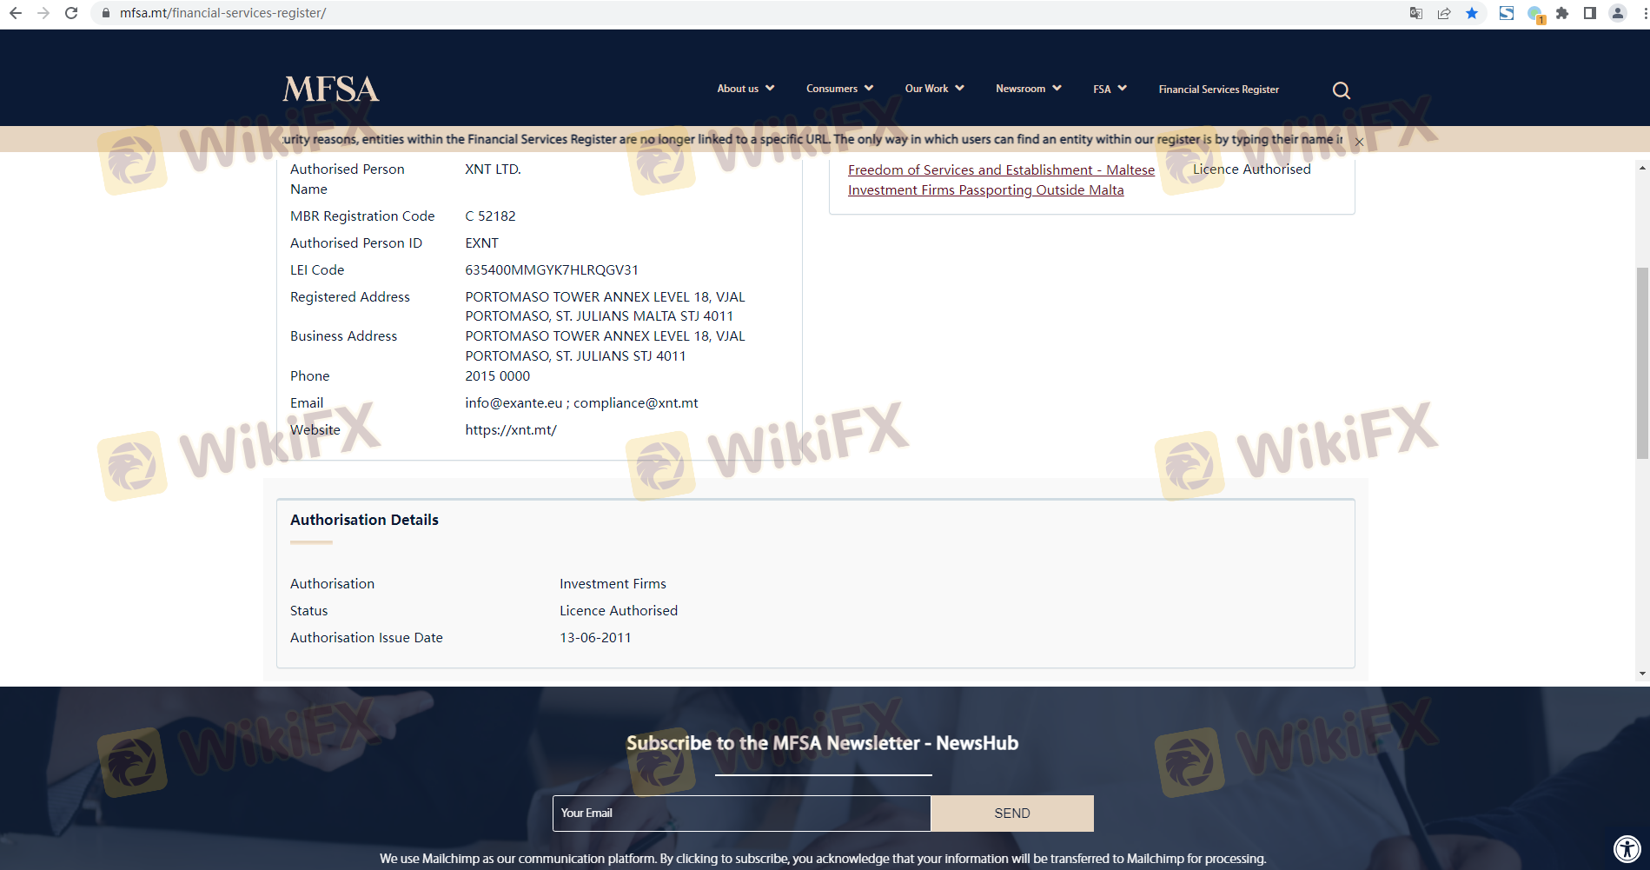Expand the FSA menu
The width and height of the screenshot is (1650, 870).
pos(1110,89)
